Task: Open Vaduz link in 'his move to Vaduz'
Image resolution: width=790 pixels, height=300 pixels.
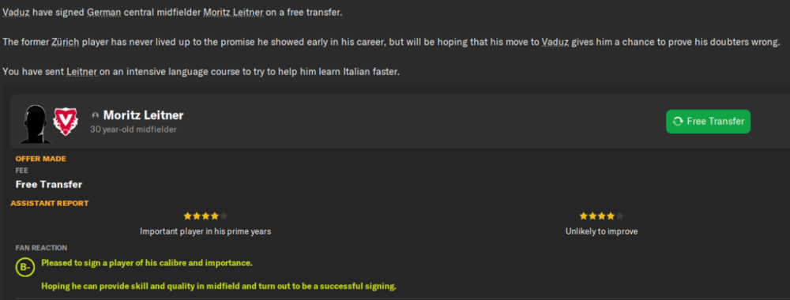Action: pos(555,42)
